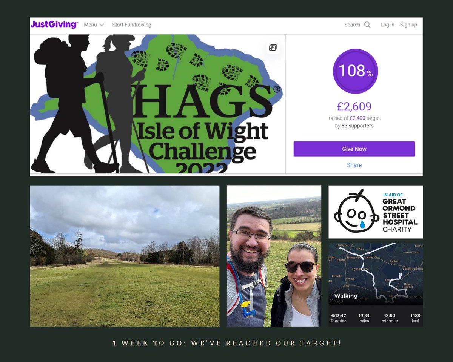Click the Give Now button
The image size is (453, 362).
tap(354, 149)
